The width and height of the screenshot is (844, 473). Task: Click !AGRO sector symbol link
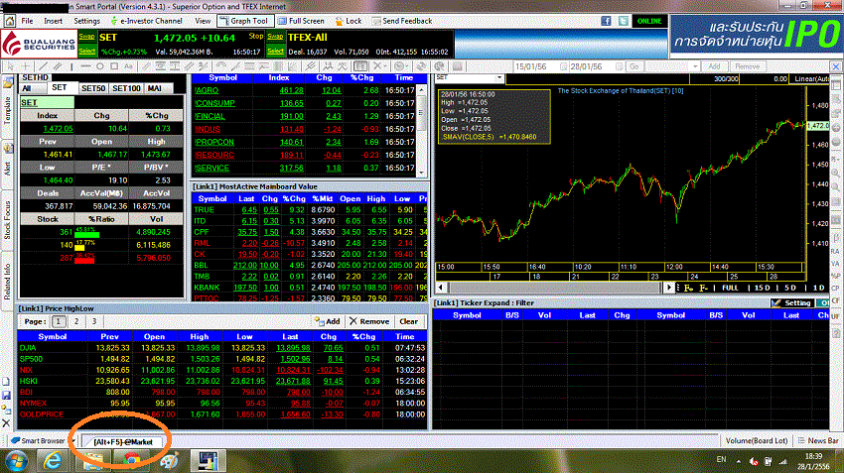pyautogui.click(x=207, y=91)
